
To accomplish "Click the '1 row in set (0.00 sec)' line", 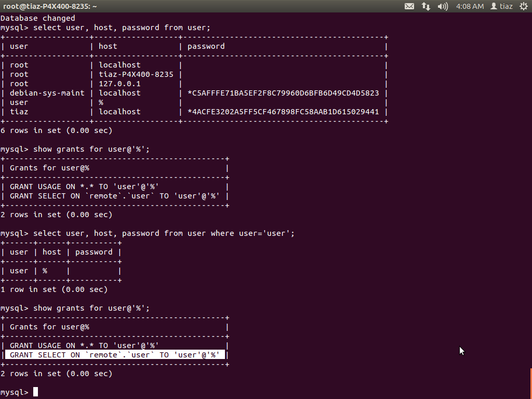I will (x=54, y=289).
